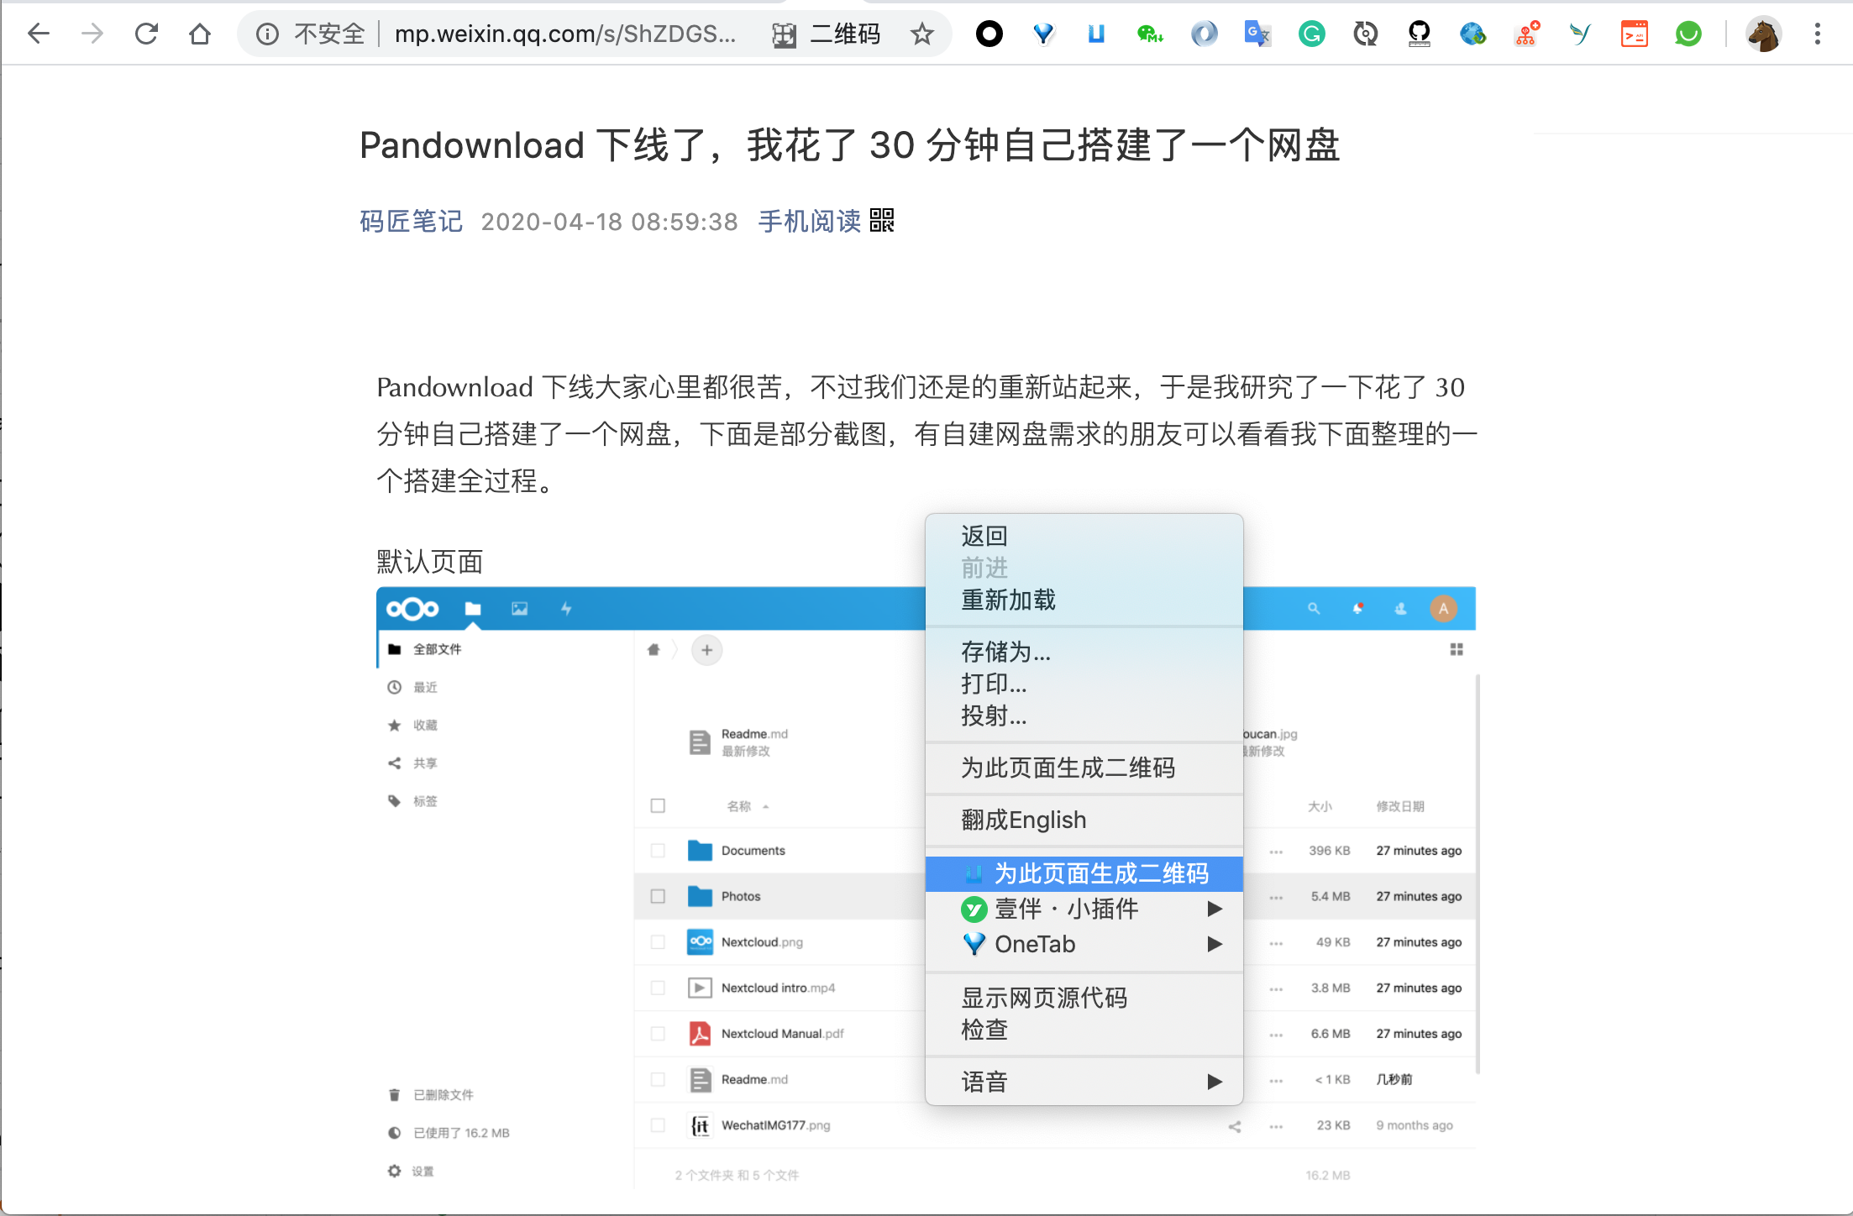Open the browser home page icon
The height and width of the screenshot is (1216, 1853).
(x=200, y=34)
